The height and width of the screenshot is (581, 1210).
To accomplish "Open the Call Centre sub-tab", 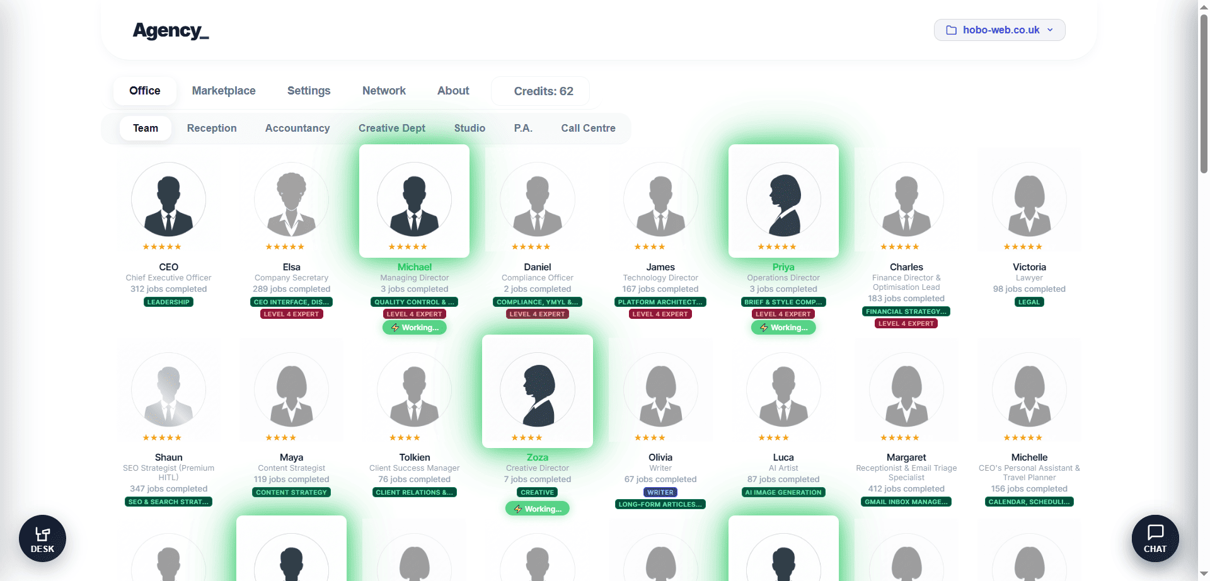I will 588,129.
